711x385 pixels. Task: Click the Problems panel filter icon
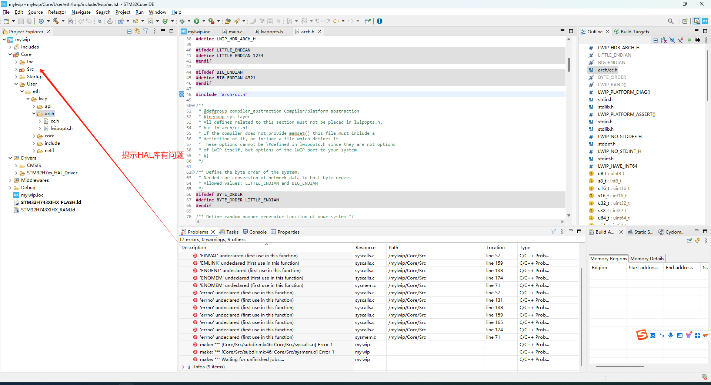pyautogui.click(x=553, y=232)
